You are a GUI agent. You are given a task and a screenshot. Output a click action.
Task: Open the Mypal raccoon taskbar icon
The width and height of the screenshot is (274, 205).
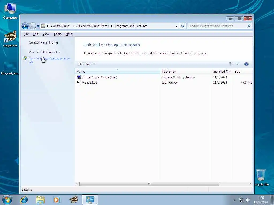click(74, 200)
